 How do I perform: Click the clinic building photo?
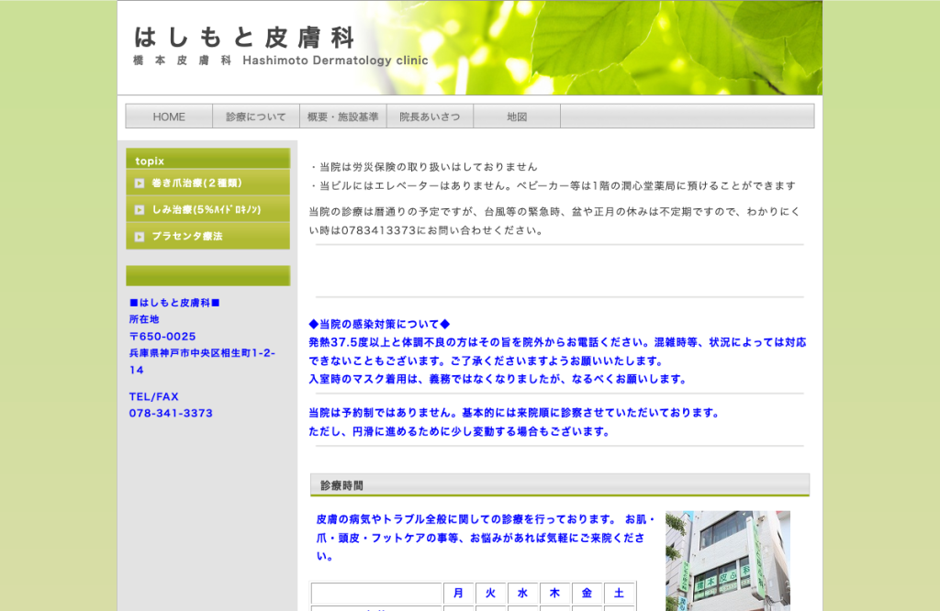[728, 561]
